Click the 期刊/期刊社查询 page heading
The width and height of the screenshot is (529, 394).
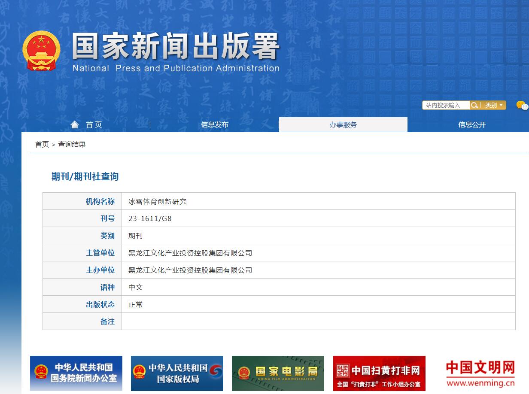coord(84,176)
